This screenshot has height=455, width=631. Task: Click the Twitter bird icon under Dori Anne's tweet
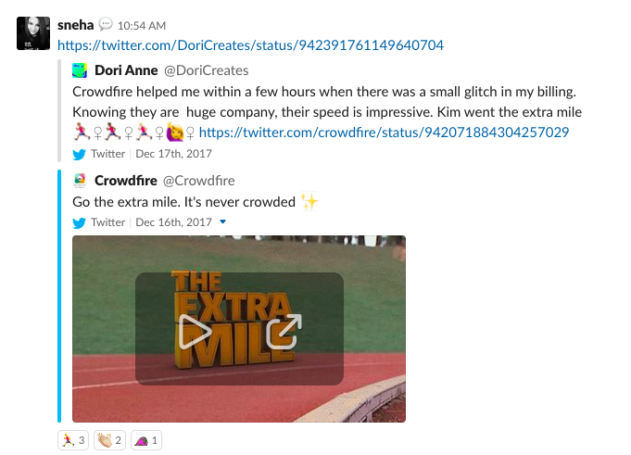tap(80, 154)
